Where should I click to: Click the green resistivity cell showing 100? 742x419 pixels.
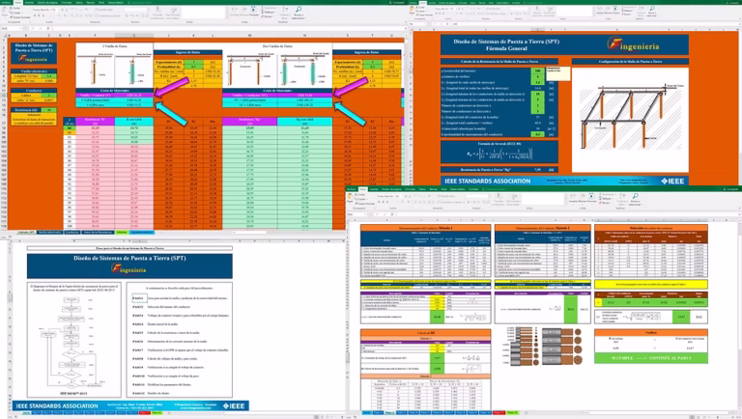[x=537, y=70]
